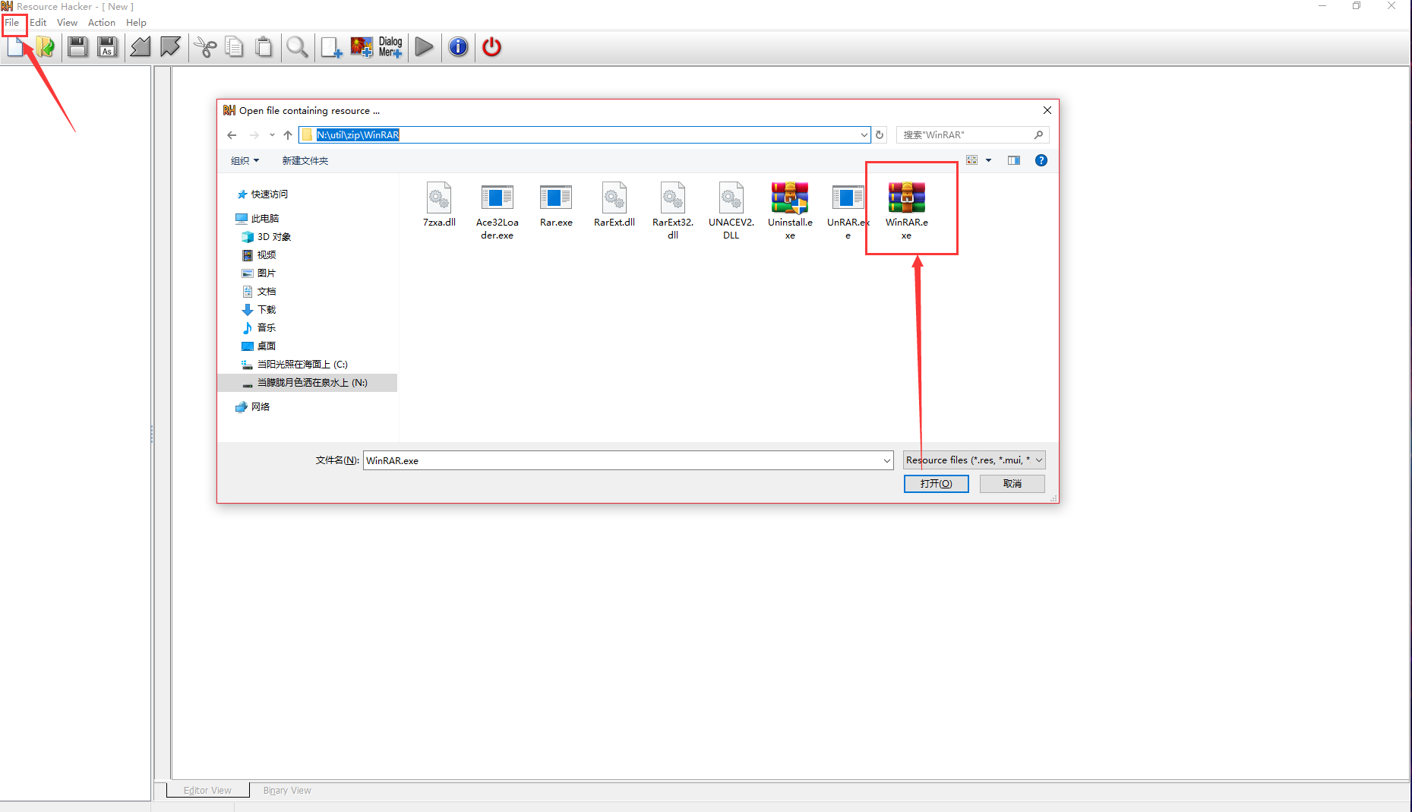Select the 7zxa.dll file
This screenshot has width=1412, height=812.
coord(439,205)
